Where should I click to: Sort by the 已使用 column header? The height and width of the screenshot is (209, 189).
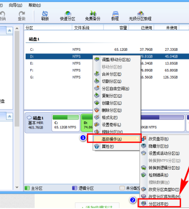(142, 28)
